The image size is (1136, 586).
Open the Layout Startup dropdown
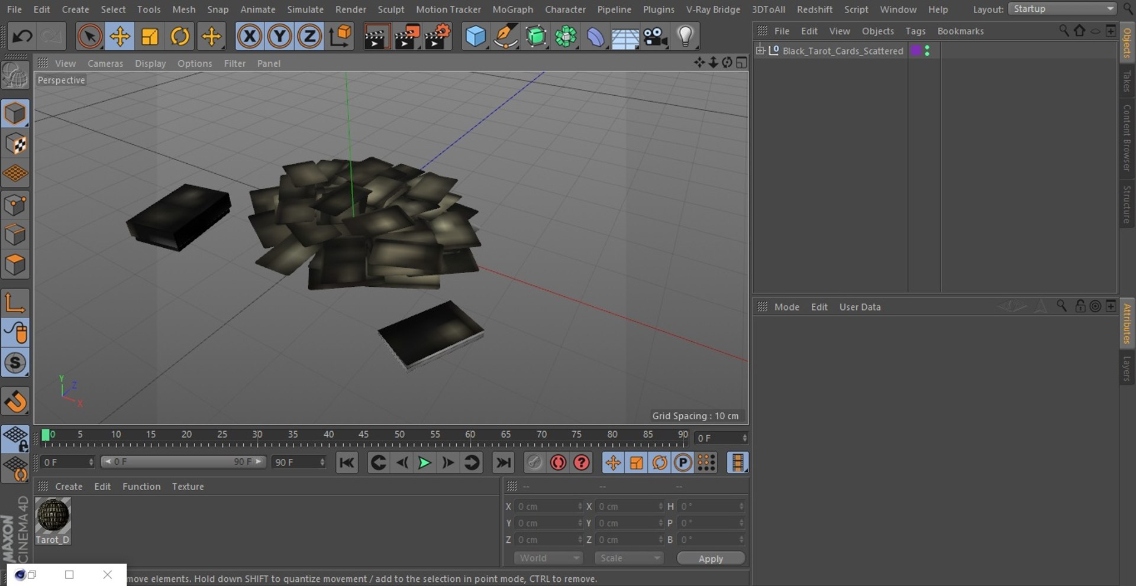pyautogui.click(x=1063, y=9)
